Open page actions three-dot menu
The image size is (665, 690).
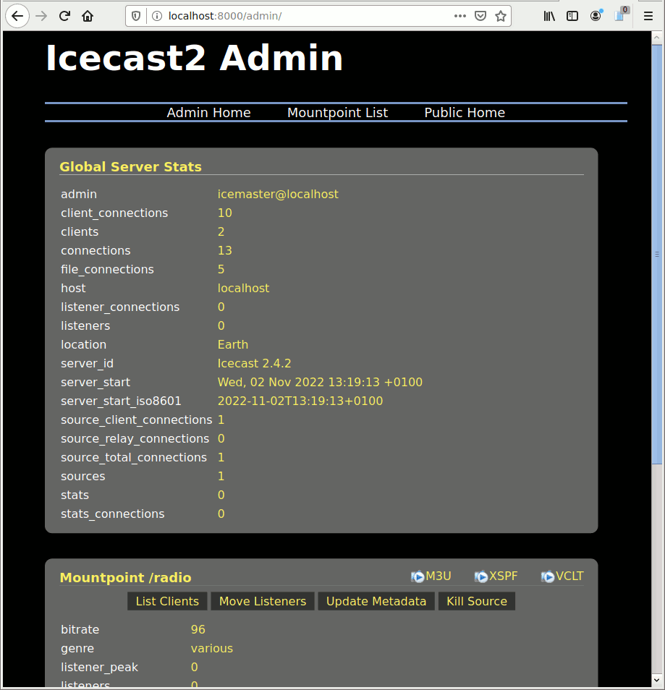coord(460,16)
